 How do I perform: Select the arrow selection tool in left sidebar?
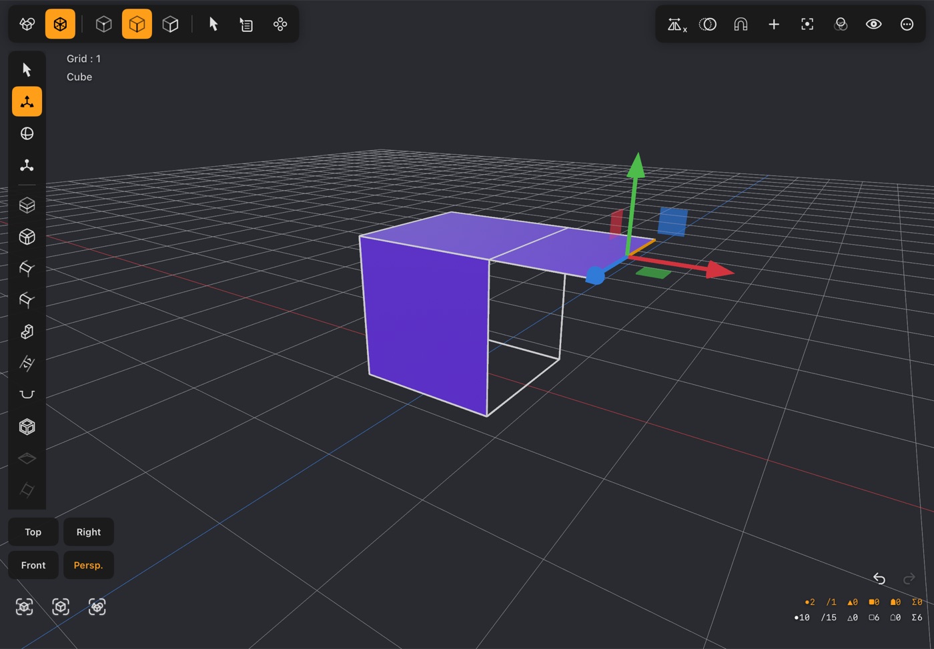tap(27, 70)
